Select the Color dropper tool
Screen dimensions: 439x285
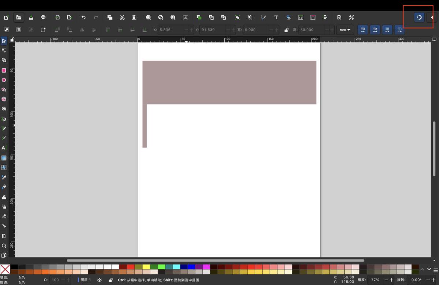(x=4, y=177)
